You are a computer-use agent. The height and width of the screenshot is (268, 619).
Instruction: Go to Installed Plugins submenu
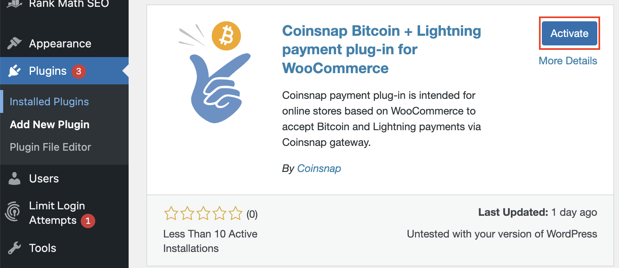click(x=49, y=102)
